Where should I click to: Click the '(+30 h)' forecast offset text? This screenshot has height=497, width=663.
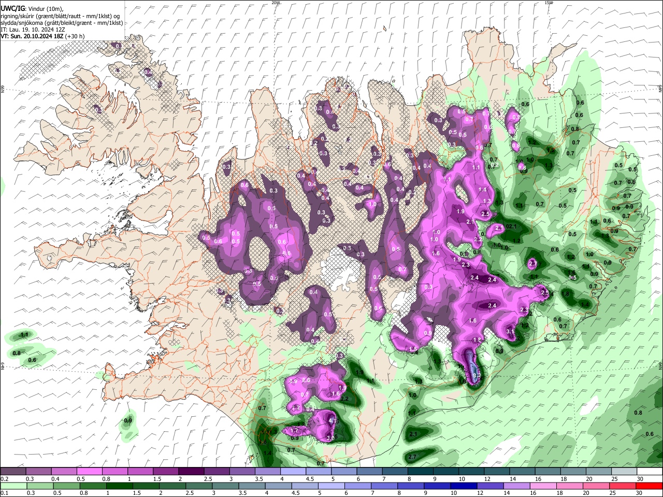coord(75,36)
